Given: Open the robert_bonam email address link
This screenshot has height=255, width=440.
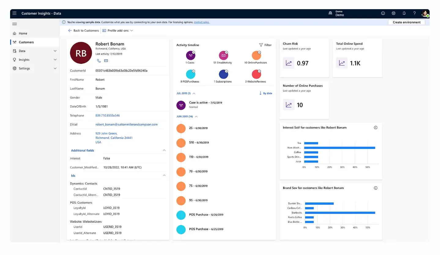Looking at the screenshot, I should pos(127,125).
